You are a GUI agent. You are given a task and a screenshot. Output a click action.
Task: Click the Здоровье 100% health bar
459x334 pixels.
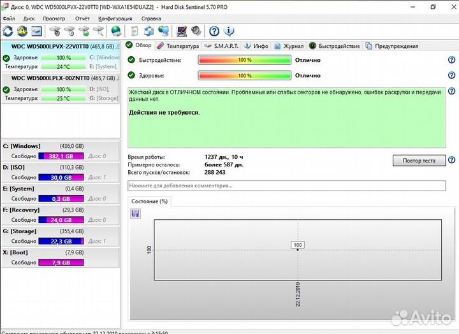(x=244, y=75)
